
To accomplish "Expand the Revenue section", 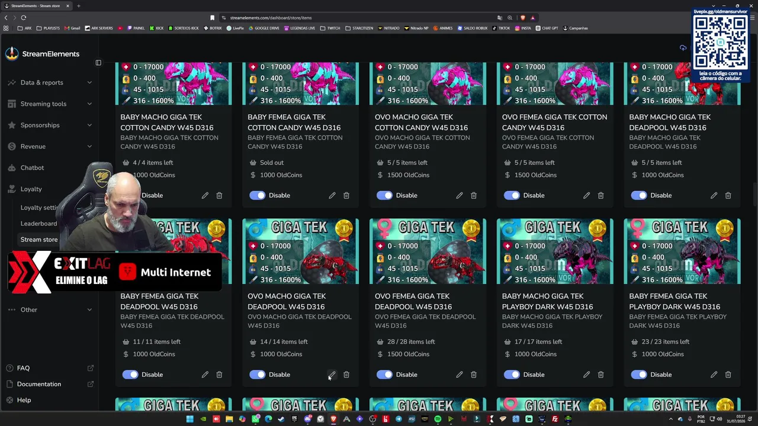I will pos(50,146).
